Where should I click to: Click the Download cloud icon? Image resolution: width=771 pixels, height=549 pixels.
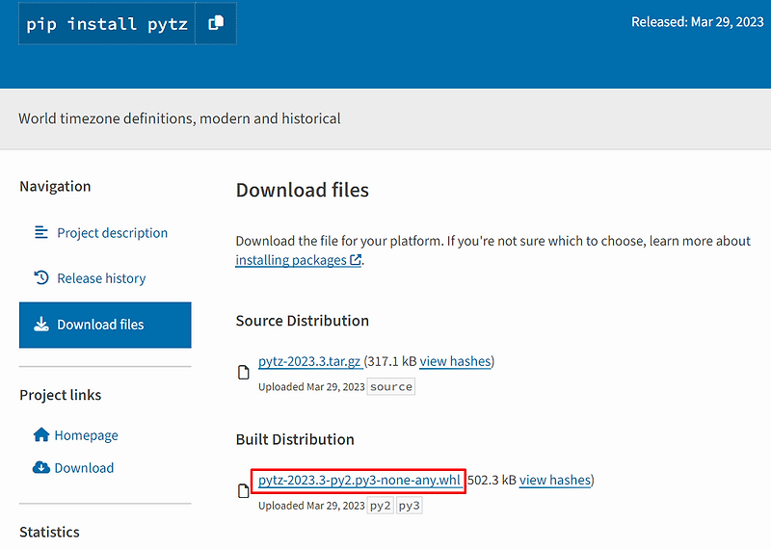(x=41, y=468)
